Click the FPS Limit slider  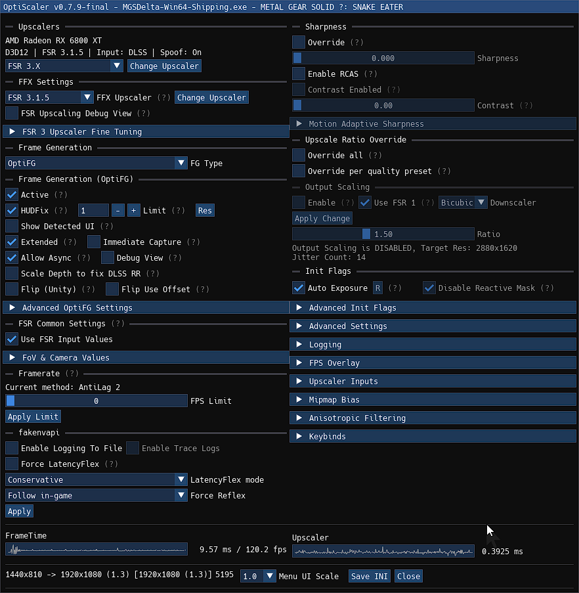click(x=96, y=401)
